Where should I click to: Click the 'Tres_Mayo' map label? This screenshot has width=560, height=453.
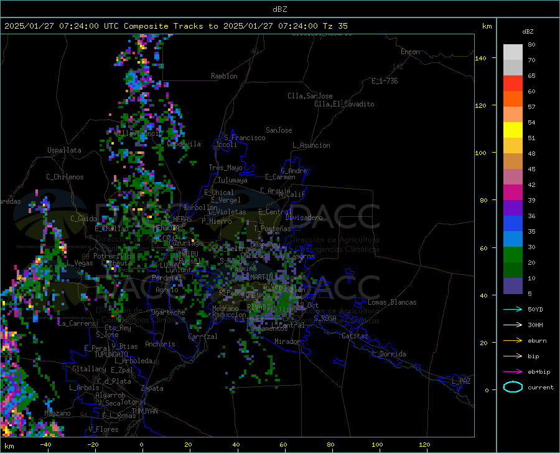tap(225, 168)
